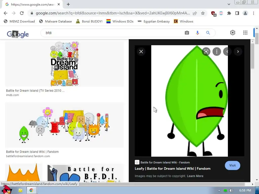Open the MEMZ Download bookmark

pyautogui.click(x=19, y=21)
